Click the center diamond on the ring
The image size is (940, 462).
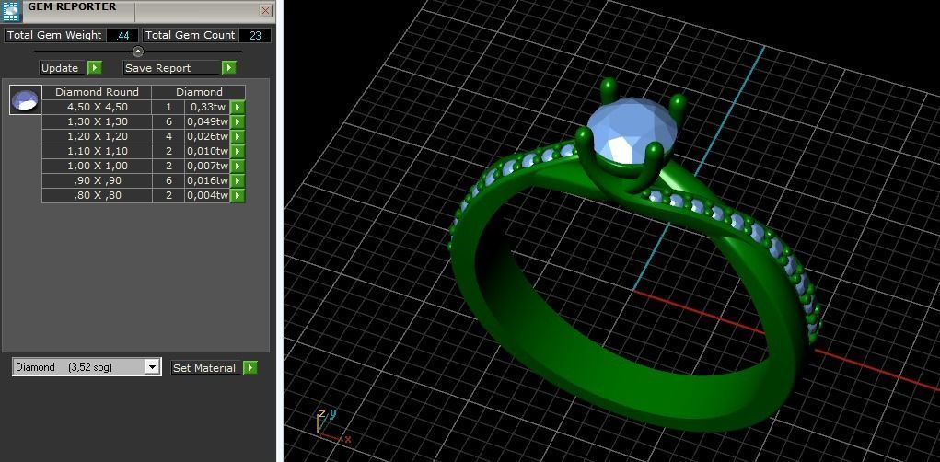(x=632, y=131)
